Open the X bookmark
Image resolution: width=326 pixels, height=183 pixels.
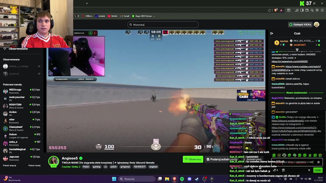pyautogui.click(x=76, y=16)
